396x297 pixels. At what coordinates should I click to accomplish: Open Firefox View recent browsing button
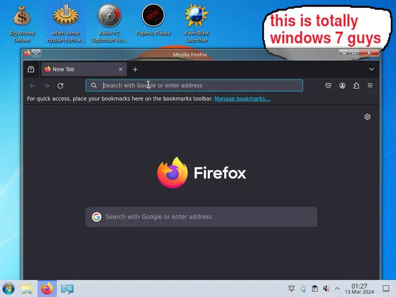coord(31,69)
